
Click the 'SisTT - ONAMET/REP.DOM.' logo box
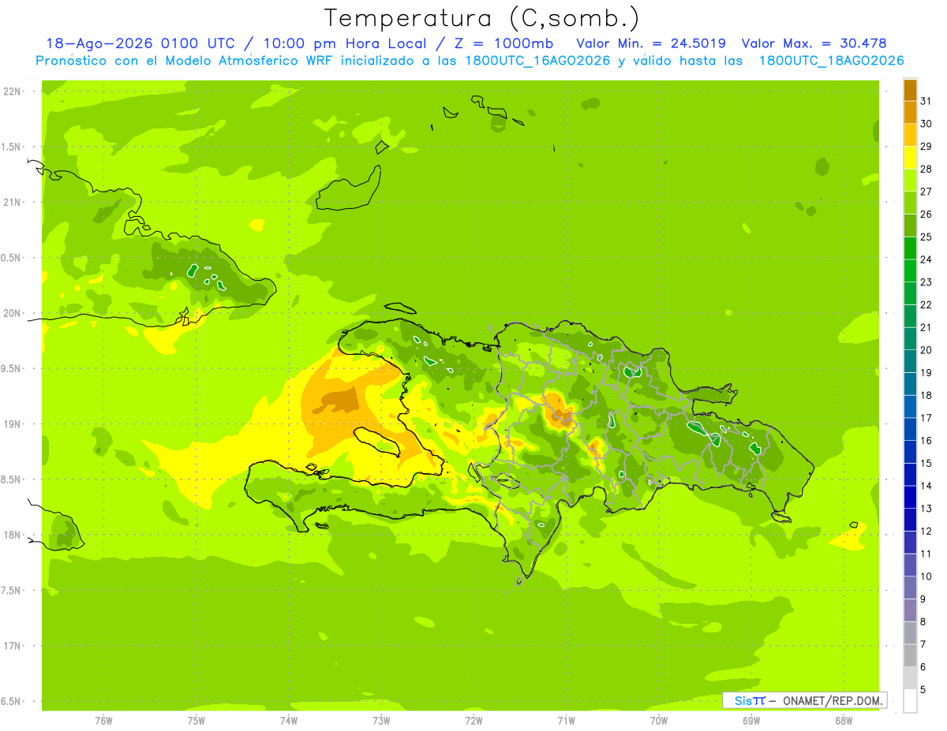(x=805, y=700)
